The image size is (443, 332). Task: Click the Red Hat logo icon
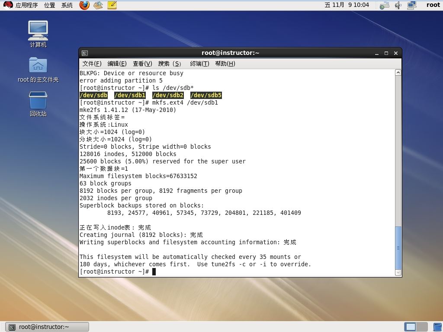click(x=8, y=5)
